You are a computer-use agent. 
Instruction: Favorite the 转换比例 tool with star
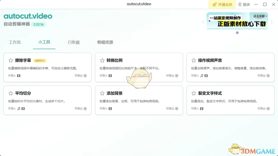click(102, 60)
